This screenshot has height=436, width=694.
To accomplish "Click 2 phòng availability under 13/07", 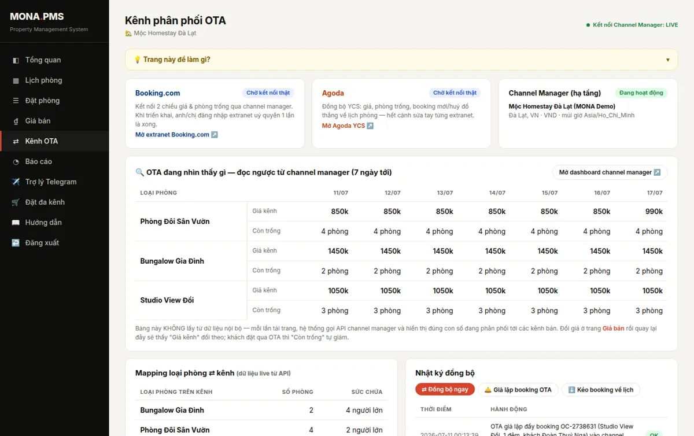I will tap(440, 271).
